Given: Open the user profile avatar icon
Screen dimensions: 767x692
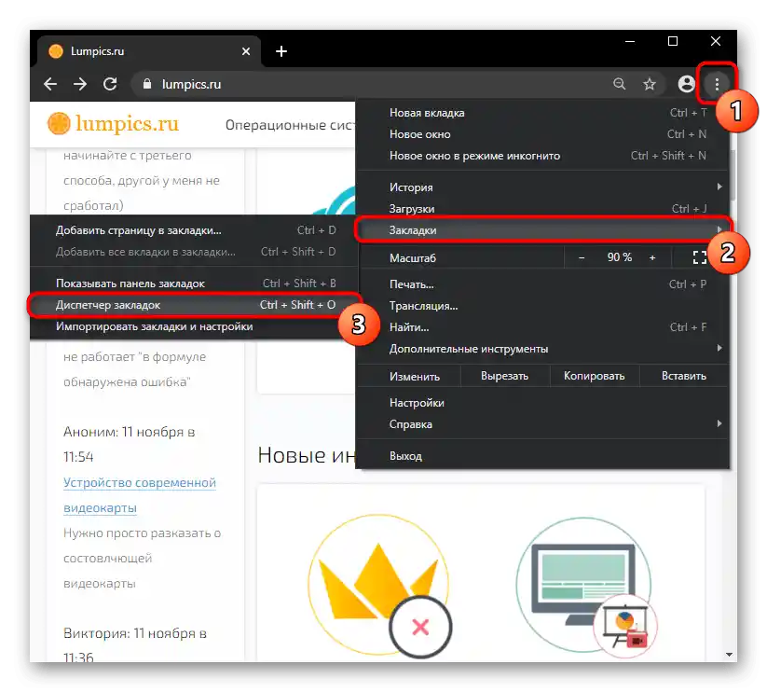Looking at the screenshot, I should pyautogui.click(x=686, y=84).
